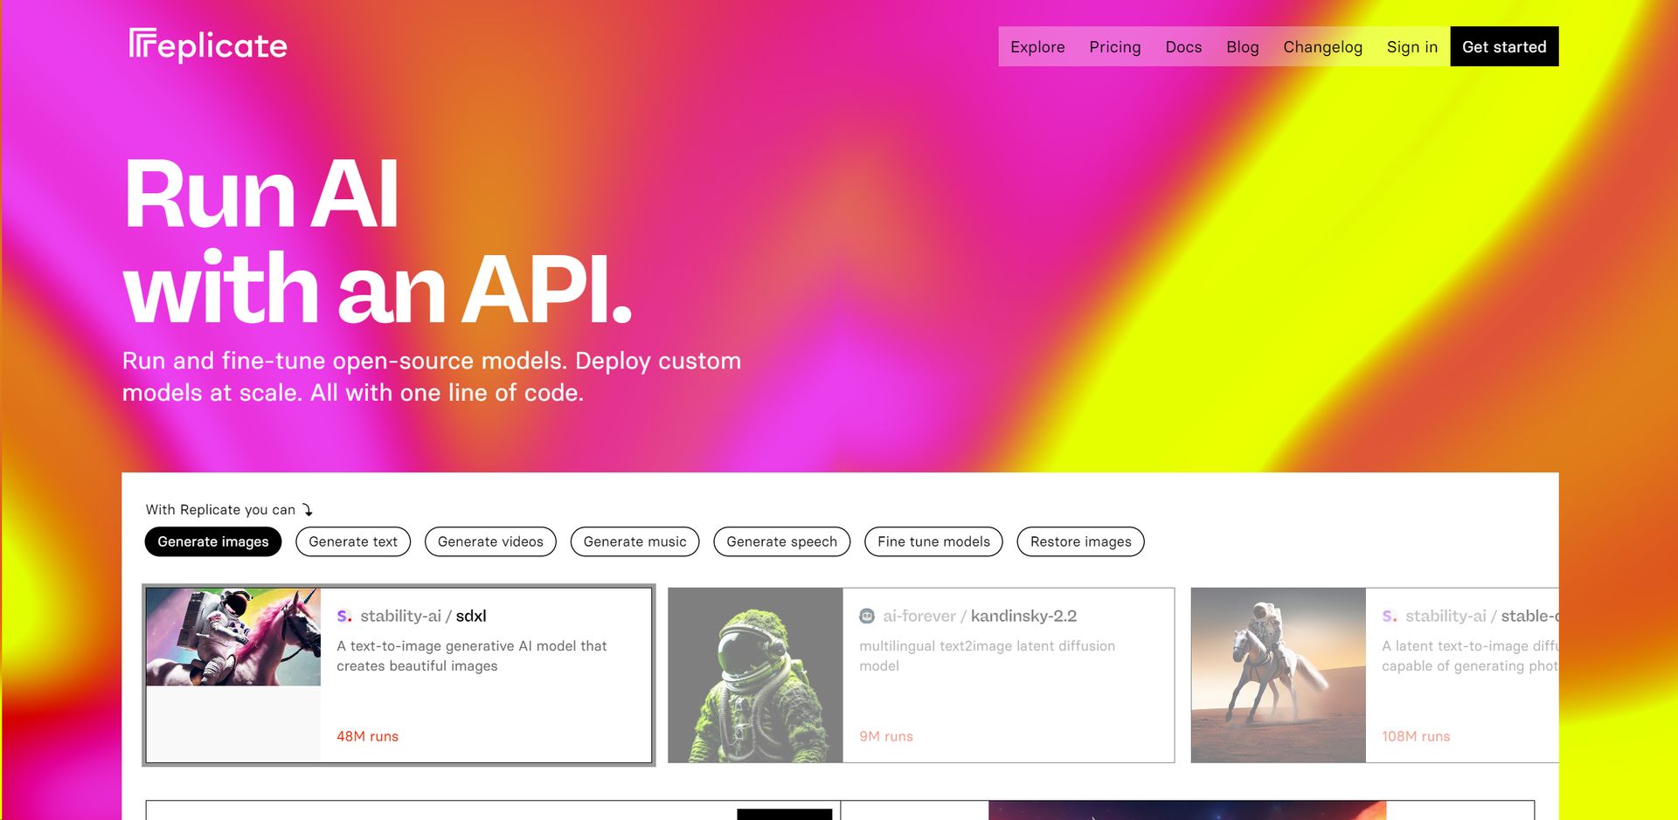Open the sdxl model page
1678x820 pixels.
pyautogui.click(x=472, y=616)
